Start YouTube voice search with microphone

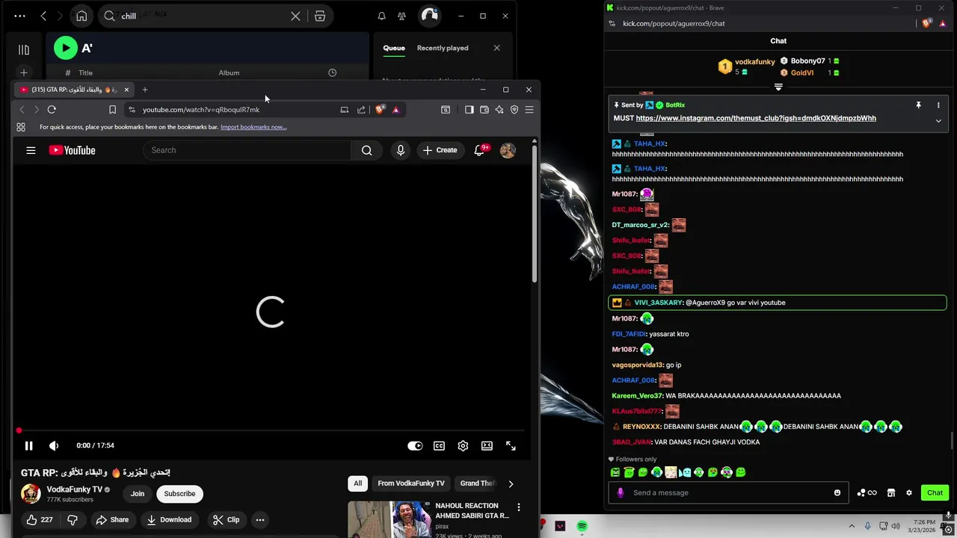401,150
